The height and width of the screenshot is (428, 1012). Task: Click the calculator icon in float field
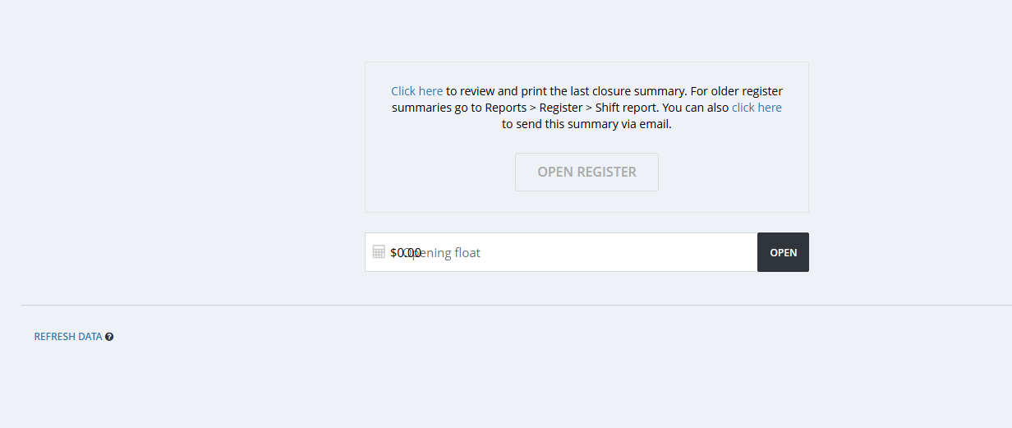coord(379,252)
